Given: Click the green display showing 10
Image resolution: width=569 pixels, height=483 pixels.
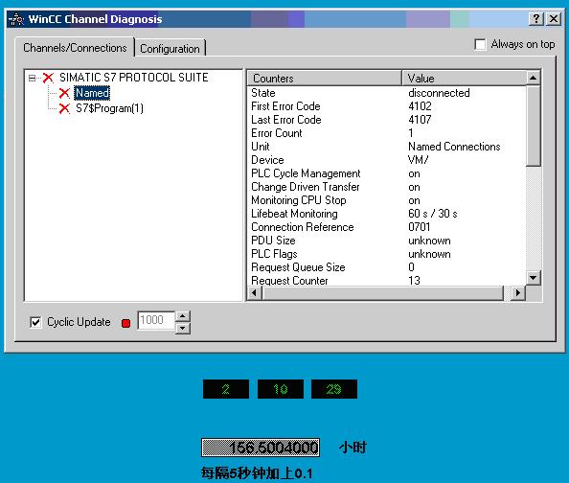Looking at the screenshot, I should 281,389.
